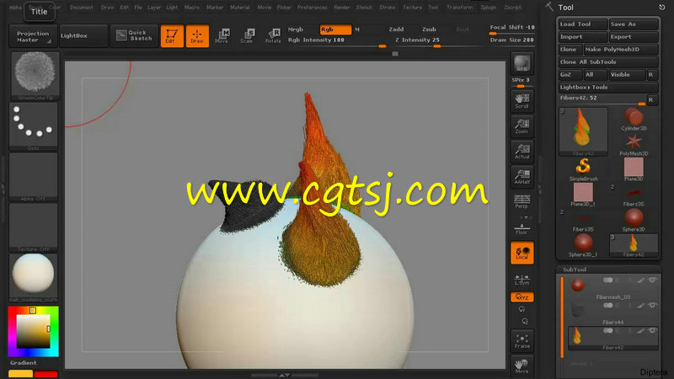Open the Document menu

[x=81, y=8]
